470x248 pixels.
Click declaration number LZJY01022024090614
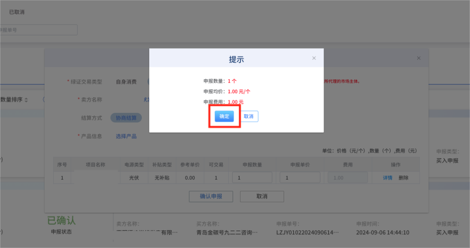coord(310,232)
